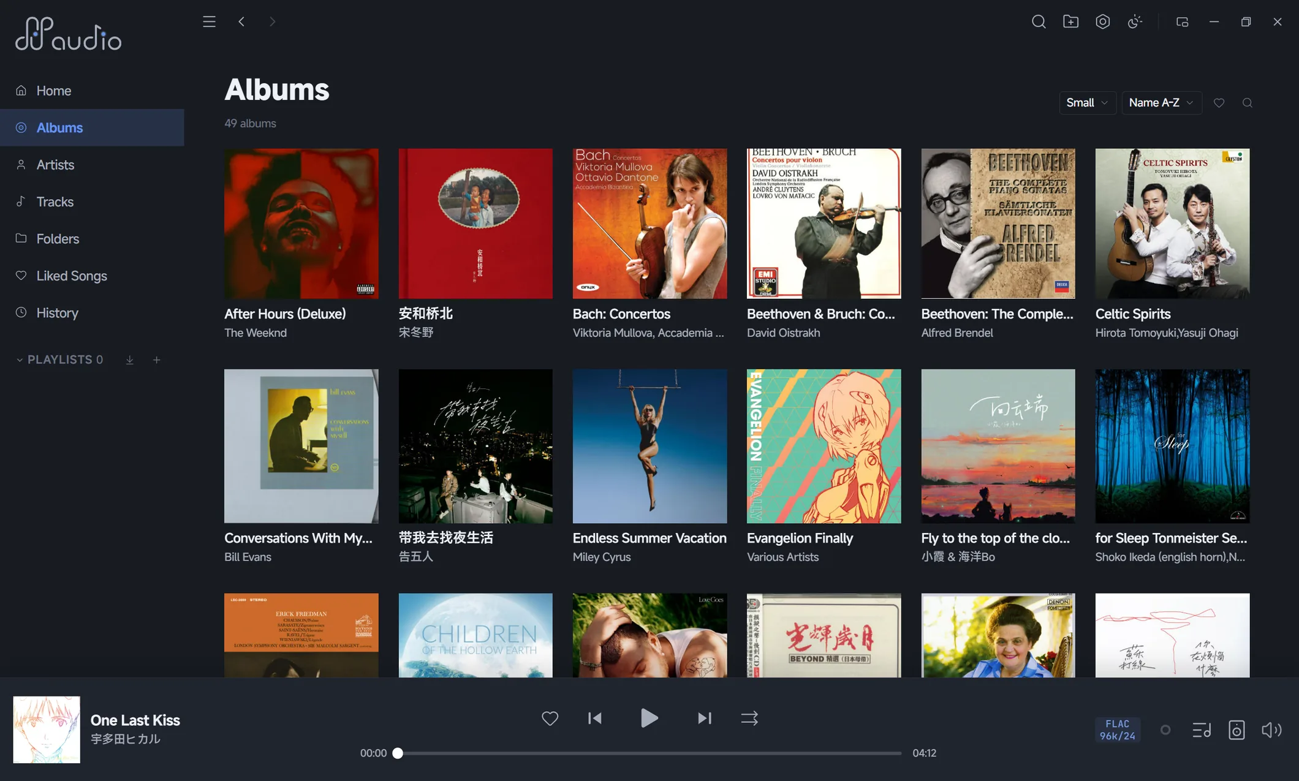Skip to next track
1299x781 pixels.
[x=704, y=718]
